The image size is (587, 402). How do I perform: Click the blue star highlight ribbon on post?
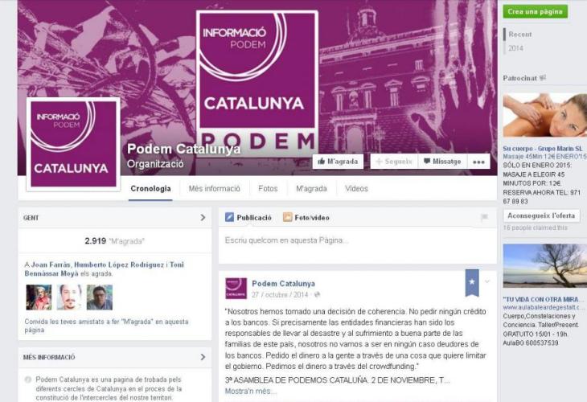pos(472,282)
